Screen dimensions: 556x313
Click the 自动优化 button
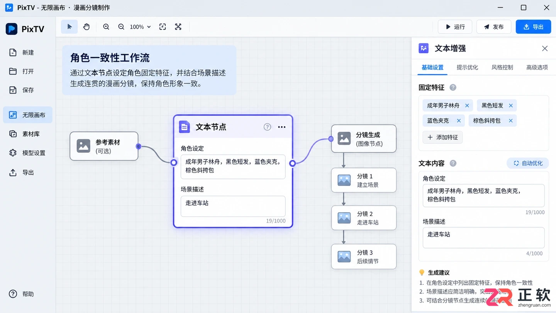[528, 163]
